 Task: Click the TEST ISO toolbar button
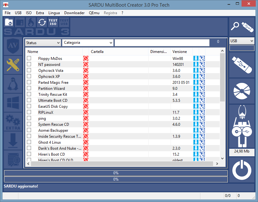[53, 22]
